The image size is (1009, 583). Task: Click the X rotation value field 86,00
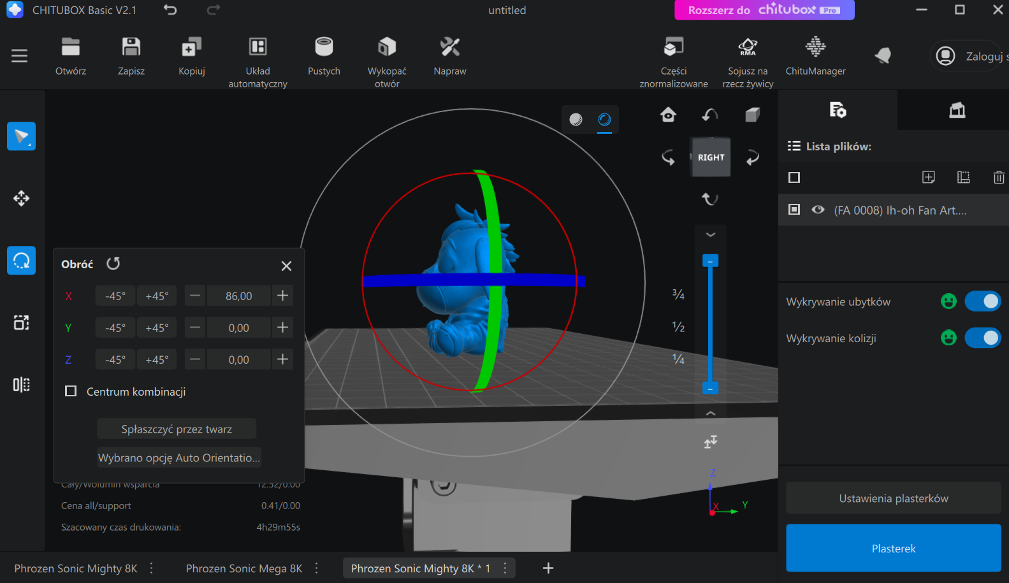click(x=239, y=296)
